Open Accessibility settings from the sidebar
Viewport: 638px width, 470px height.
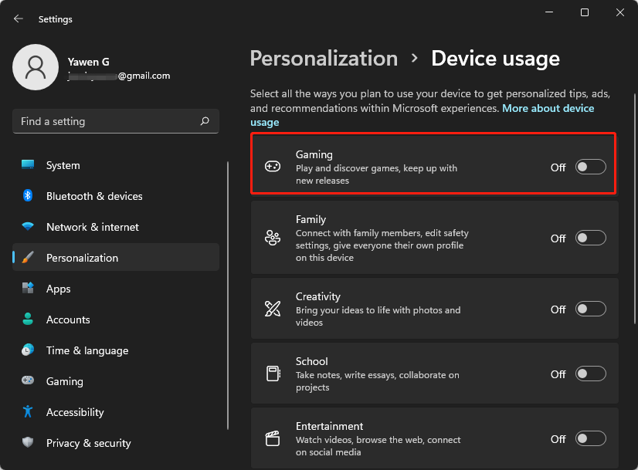click(116, 412)
